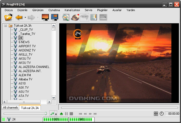181x123 pixels.
Task: Open the Oynatma menu
Action: point(54,10)
